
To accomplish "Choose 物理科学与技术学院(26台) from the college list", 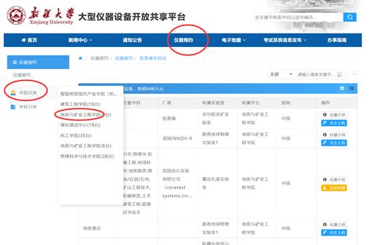I will click(x=87, y=156).
